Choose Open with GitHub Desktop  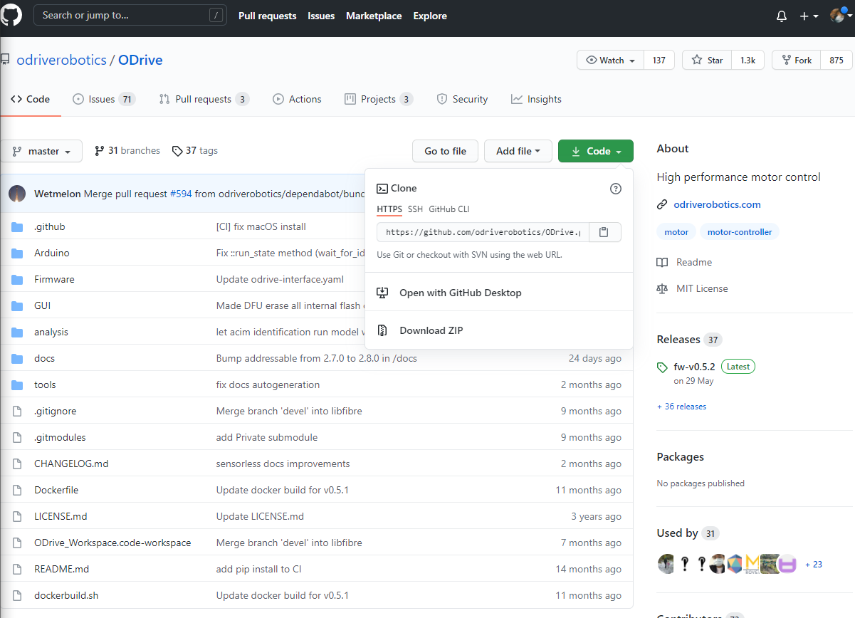point(499,293)
